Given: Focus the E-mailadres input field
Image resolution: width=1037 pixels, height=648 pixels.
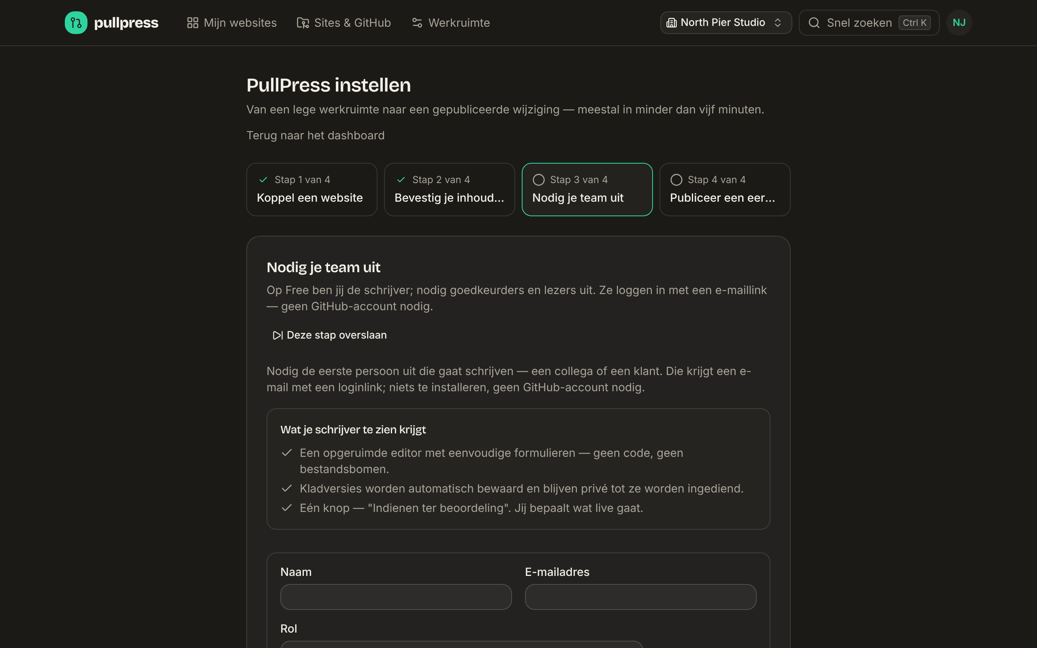Looking at the screenshot, I should (x=640, y=597).
